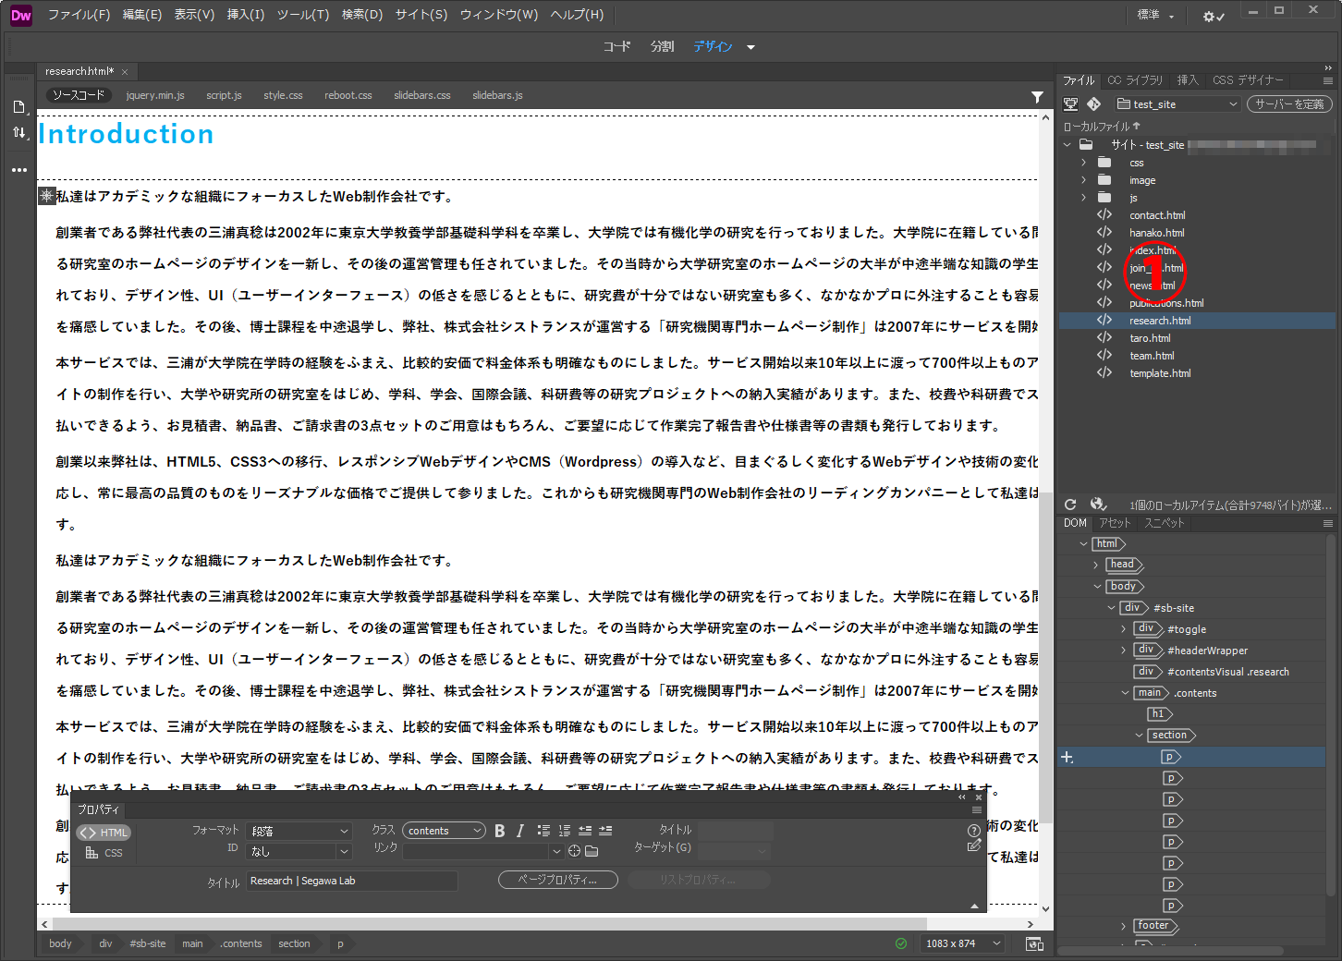The width and height of the screenshot is (1342, 961).
Task: Expand the footer node in DOM panel
Action: click(1123, 926)
